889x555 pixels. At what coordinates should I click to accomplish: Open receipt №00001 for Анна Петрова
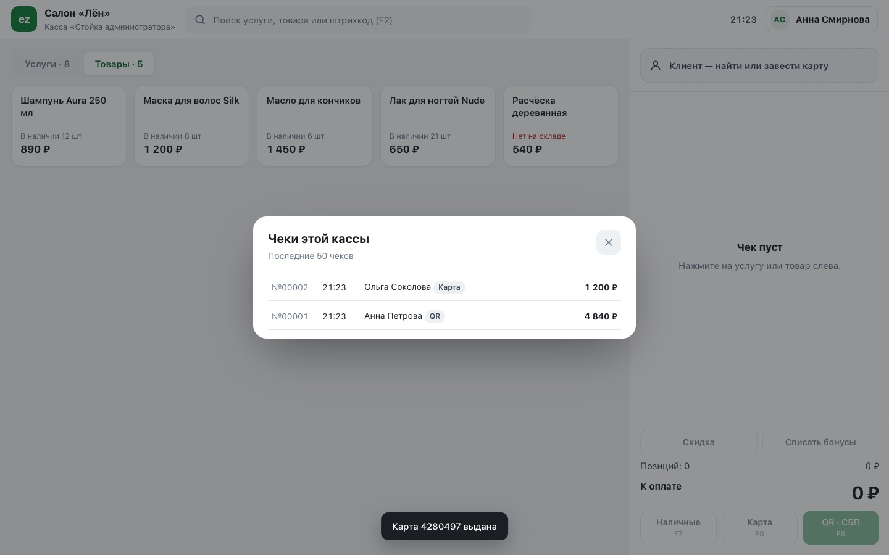(x=444, y=316)
